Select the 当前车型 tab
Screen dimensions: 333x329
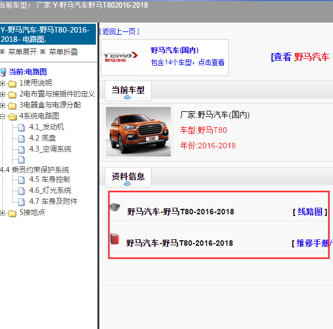[x=128, y=91]
